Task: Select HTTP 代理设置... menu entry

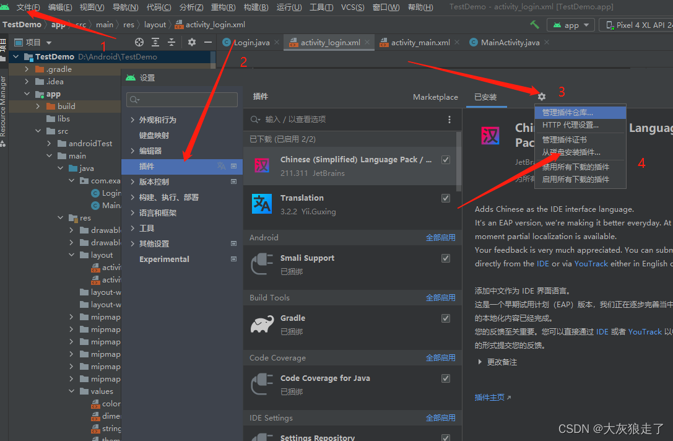Action: point(580,125)
